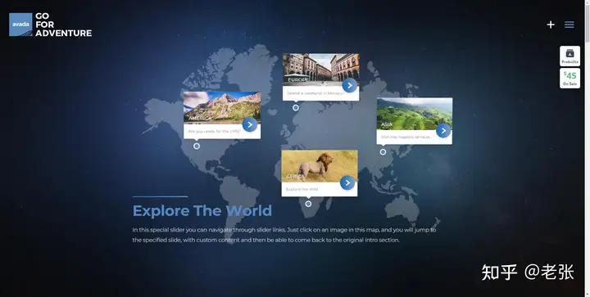Click the map marker below Africa card
The width and height of the screenshot is (590, 297).
(x=308, y=204)
